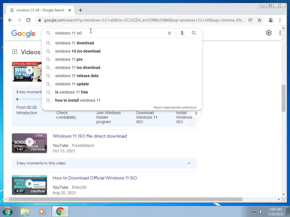This screenshot has width=290, height=217.
Task: Click Report inappropriate predictions link
Action: (x=175, y=107)
